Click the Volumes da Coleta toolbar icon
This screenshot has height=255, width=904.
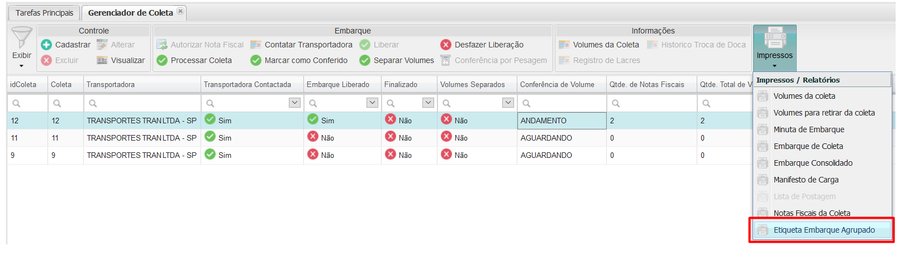[x=564, y=45]
